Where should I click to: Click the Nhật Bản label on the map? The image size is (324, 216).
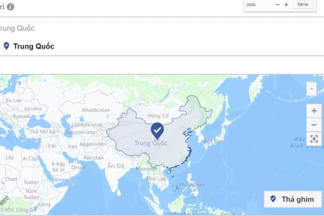pos(212,142)
